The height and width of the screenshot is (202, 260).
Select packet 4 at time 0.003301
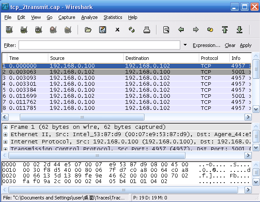(x=126, y=84)
